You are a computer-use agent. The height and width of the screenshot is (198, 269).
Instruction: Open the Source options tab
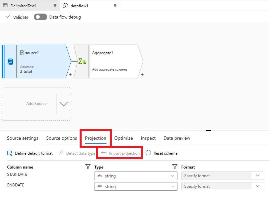(x=62, y=138)
